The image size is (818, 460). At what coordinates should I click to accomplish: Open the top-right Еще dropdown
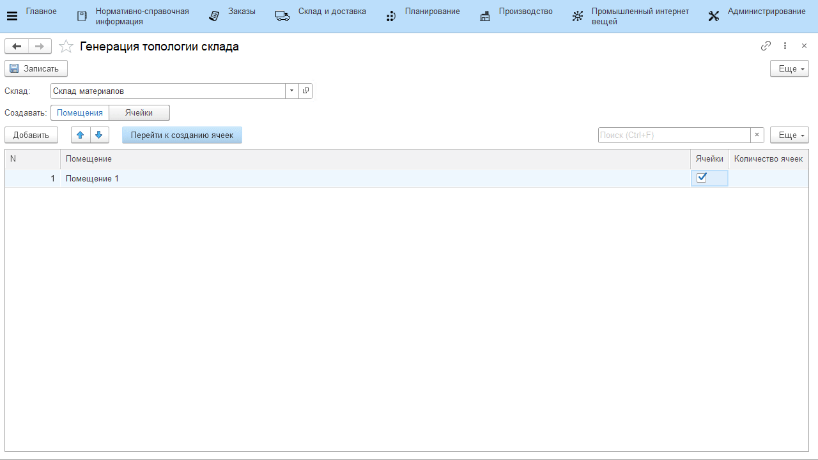pyautogui.click(x=789, y=68)
